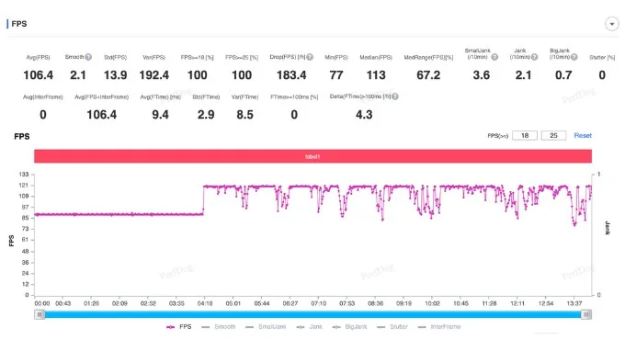Grab the right handle of the time range slider

click(x=586, y=314)
